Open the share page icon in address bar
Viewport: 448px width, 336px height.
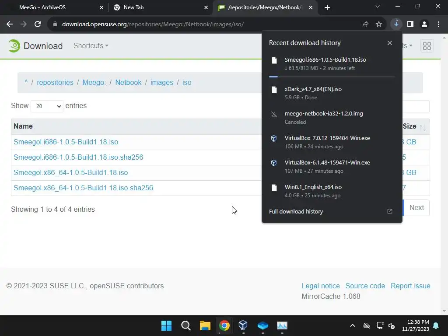tap(365, 24)
